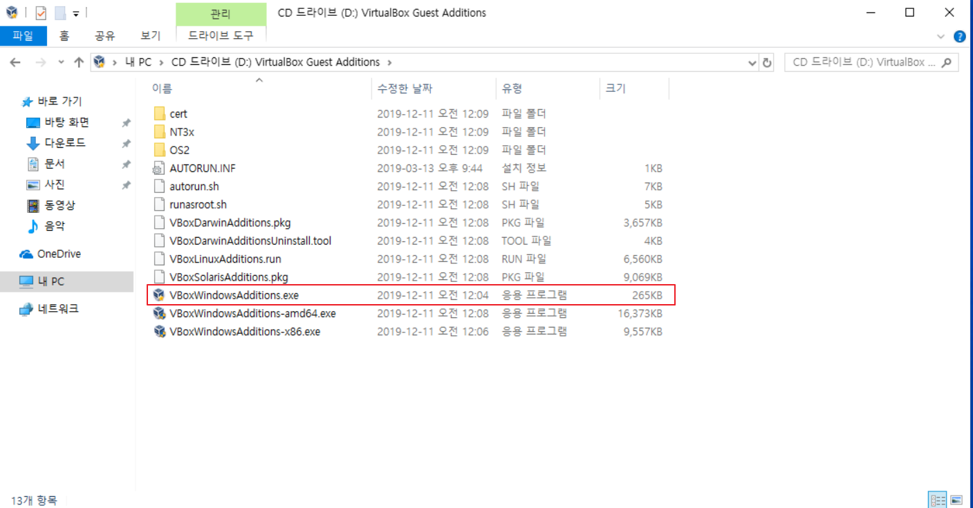Screen dimensions: 973x508
Task: Open the 파일 menu
Action: pos(23,36)
